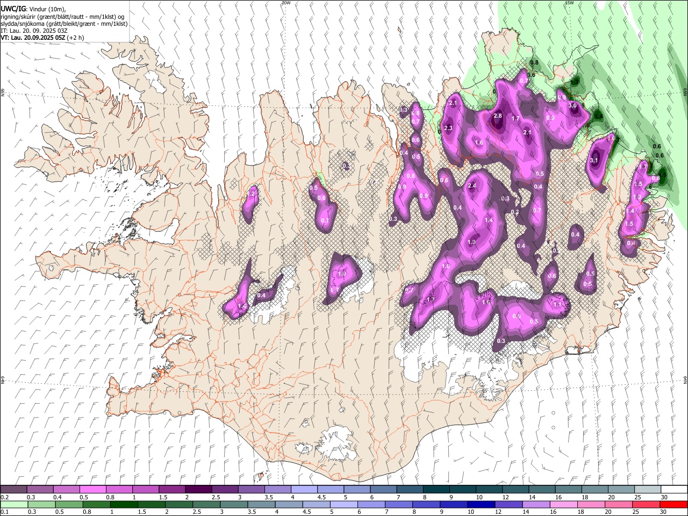Screen dimensions: 688x516
Task: Click the 2.3 snowfall value on the map
Action: point(448,127)
